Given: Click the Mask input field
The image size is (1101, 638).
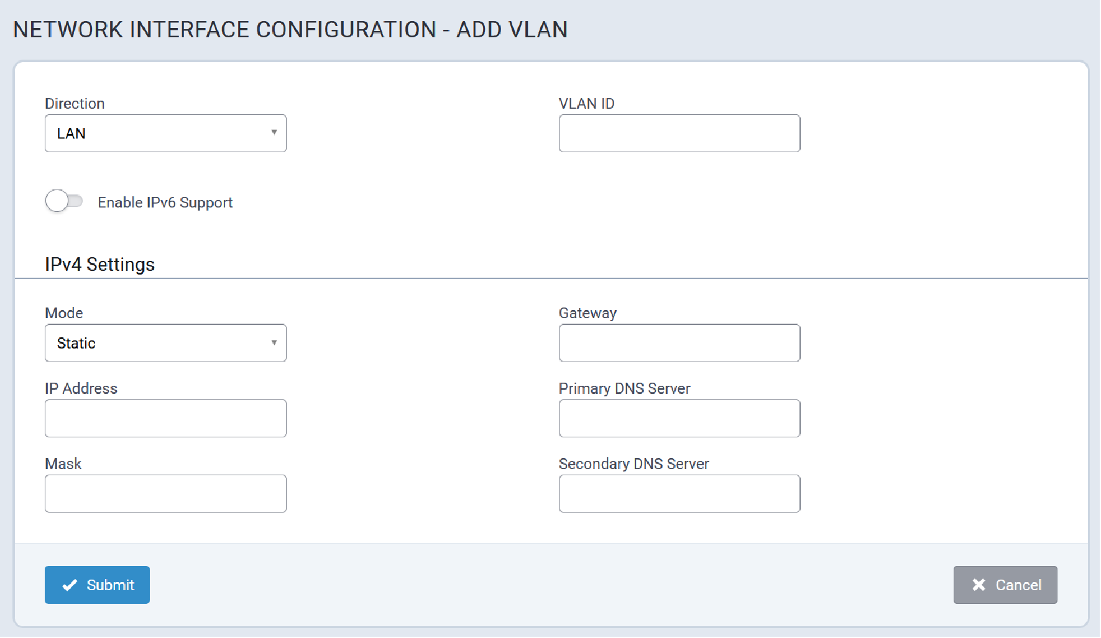Looking at the screenshot, I should pyautogui.click(x=165, y=494).
